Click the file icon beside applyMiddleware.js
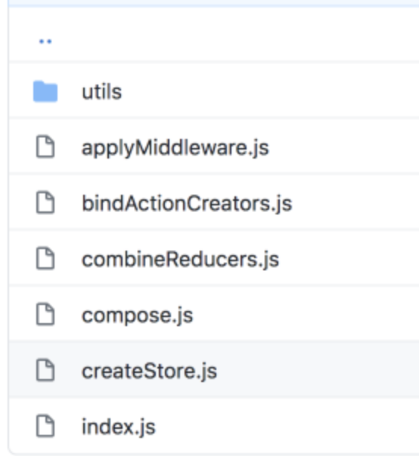 (x=45, y=147)
